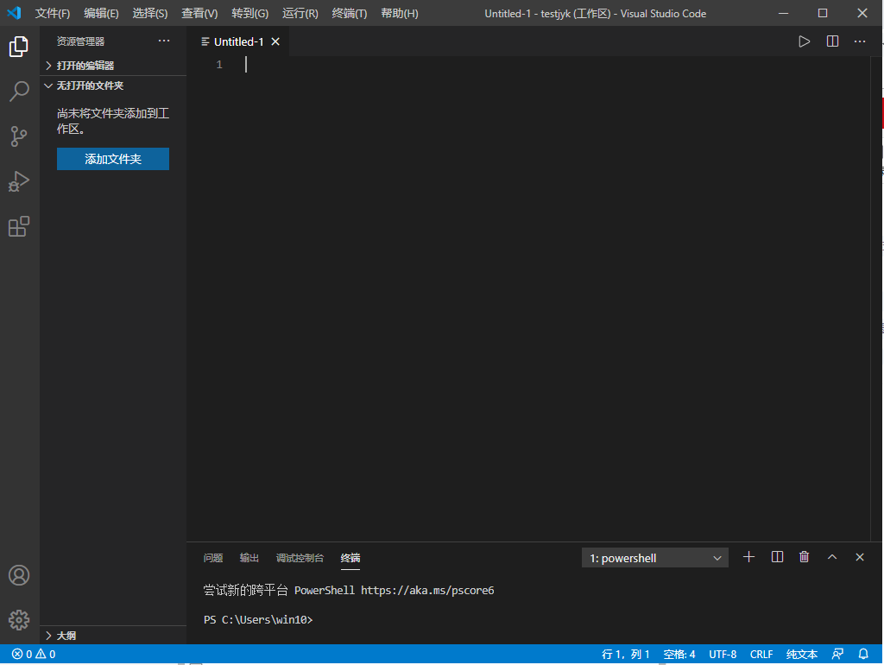Expand the 大纲 outline section

click(x=113, y=636)
